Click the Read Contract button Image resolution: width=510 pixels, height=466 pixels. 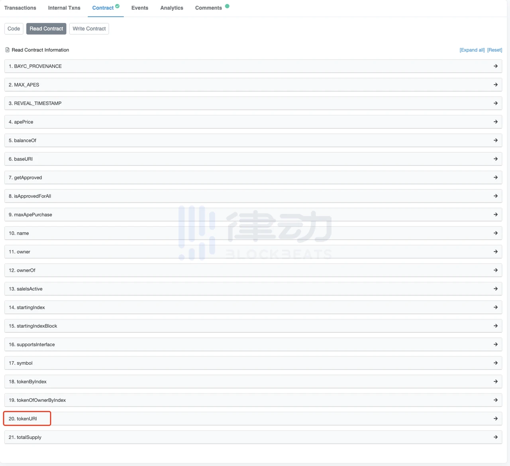pyautogui.click(x=46, y=29)
